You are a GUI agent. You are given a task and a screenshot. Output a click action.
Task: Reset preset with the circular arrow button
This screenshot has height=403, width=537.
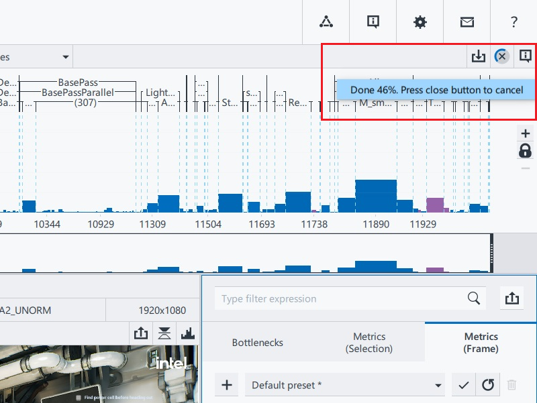[x=488, y=385]
